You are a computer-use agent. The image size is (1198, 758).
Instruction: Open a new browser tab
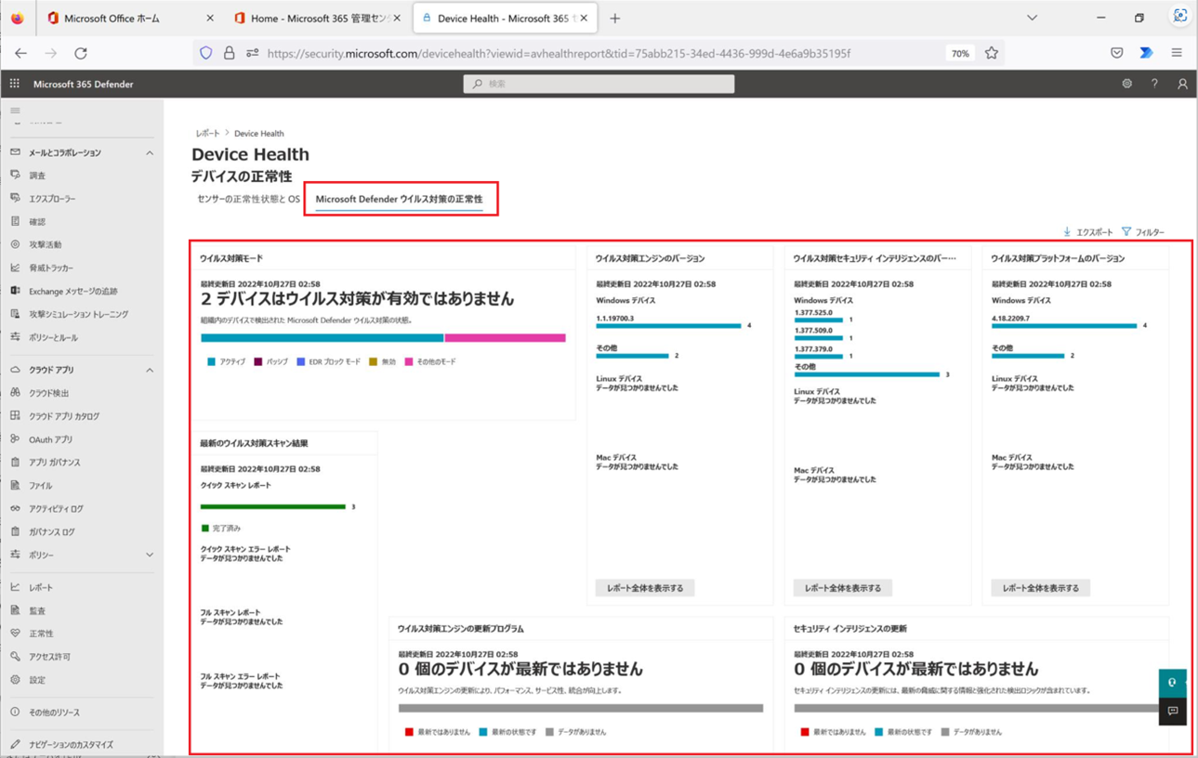[614, 18]
